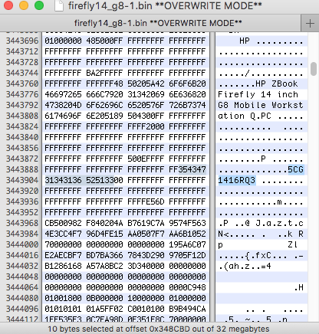
Task: Click the green zoom window button
Action: pyautogui.click(x=39, y=5)
